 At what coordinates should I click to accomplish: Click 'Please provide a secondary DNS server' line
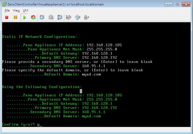pos(77,62)
